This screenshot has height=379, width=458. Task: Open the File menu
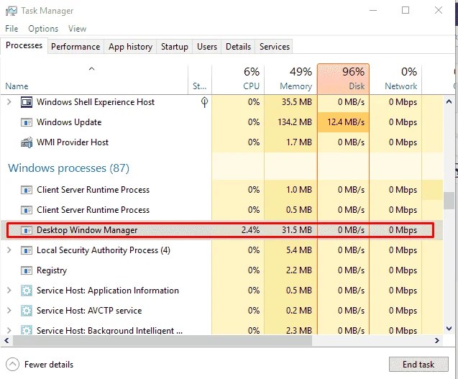(12, 29)
